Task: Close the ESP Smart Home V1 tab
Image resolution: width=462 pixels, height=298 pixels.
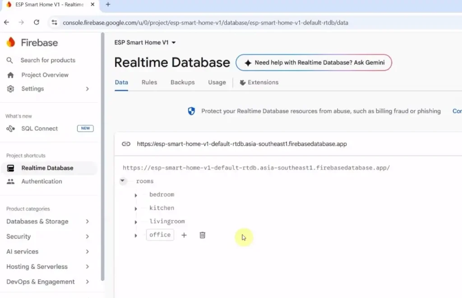Action: [92, 5]
